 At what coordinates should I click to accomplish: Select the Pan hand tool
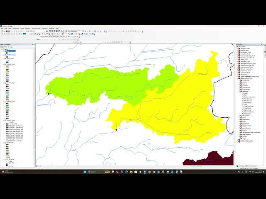click(x=47, y=34)
